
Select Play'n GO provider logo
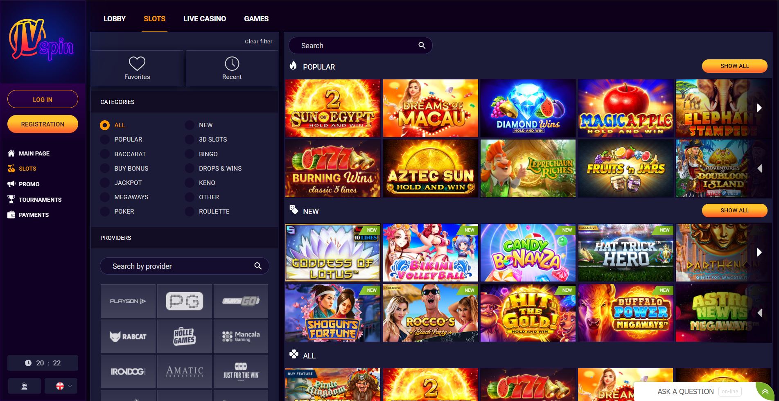pyautogui.click(x=241, y=301)
